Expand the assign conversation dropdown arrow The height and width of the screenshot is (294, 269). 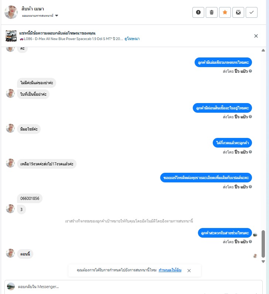click(57, 16)
